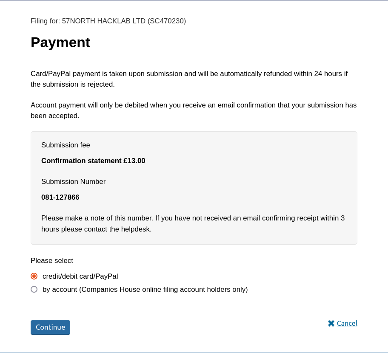Click the £13.00 fee amount

click(x=134, y=161)
